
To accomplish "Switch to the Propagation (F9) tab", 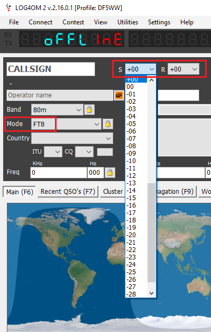I will [x=176, y=192].
